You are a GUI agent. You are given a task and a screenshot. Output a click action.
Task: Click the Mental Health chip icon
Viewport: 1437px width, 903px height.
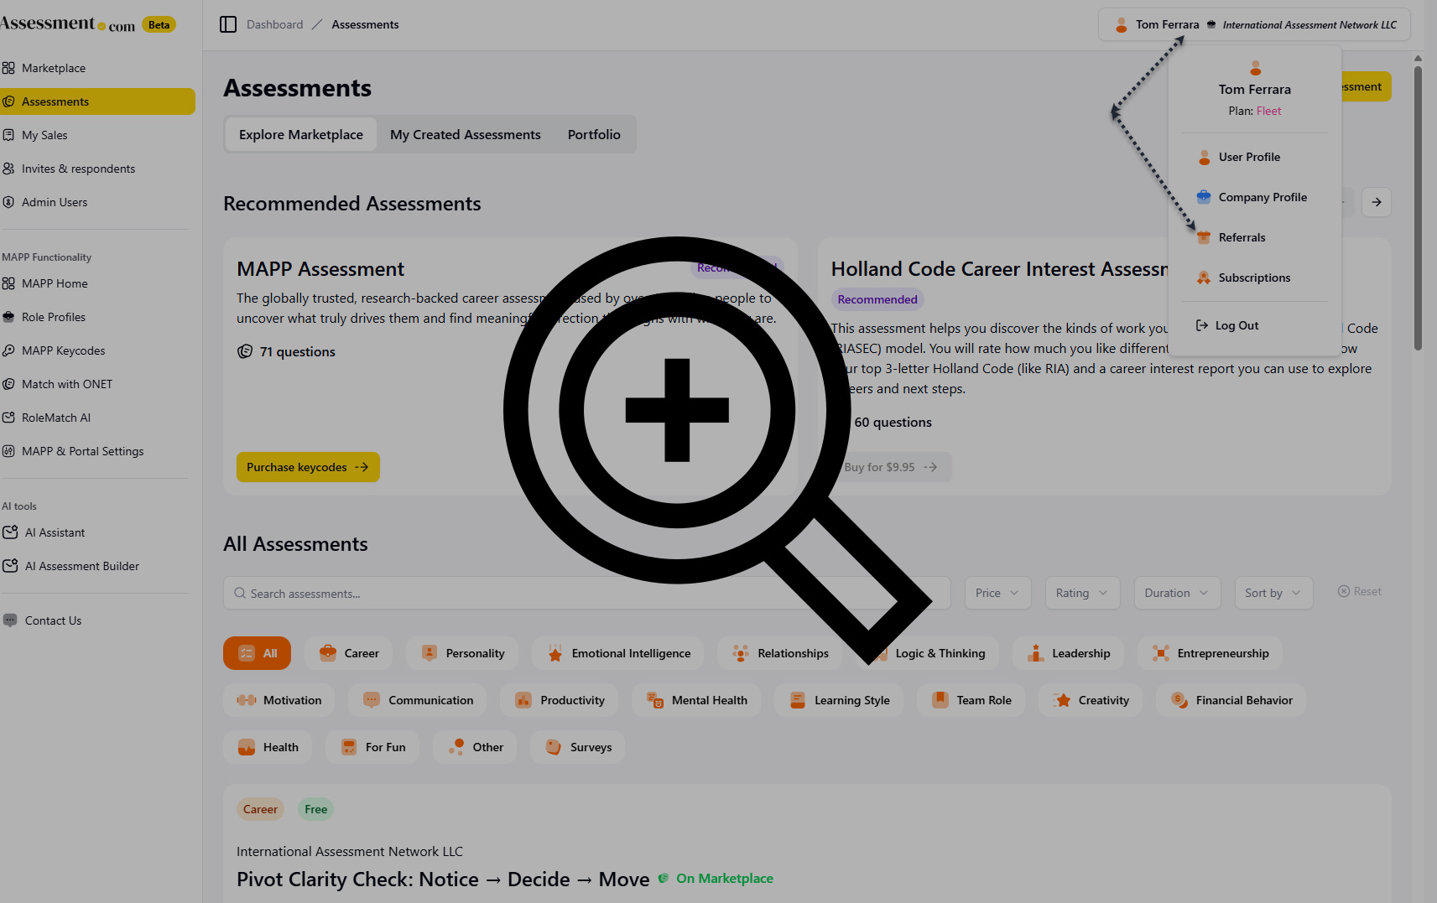pos(655,700)
